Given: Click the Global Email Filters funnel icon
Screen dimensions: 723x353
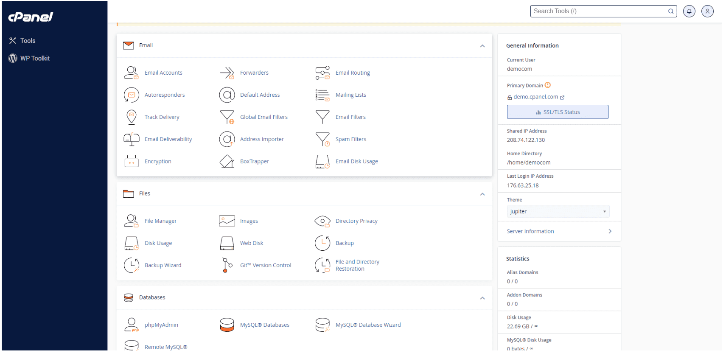Looking at the screenshot, I should coord(227,117).
